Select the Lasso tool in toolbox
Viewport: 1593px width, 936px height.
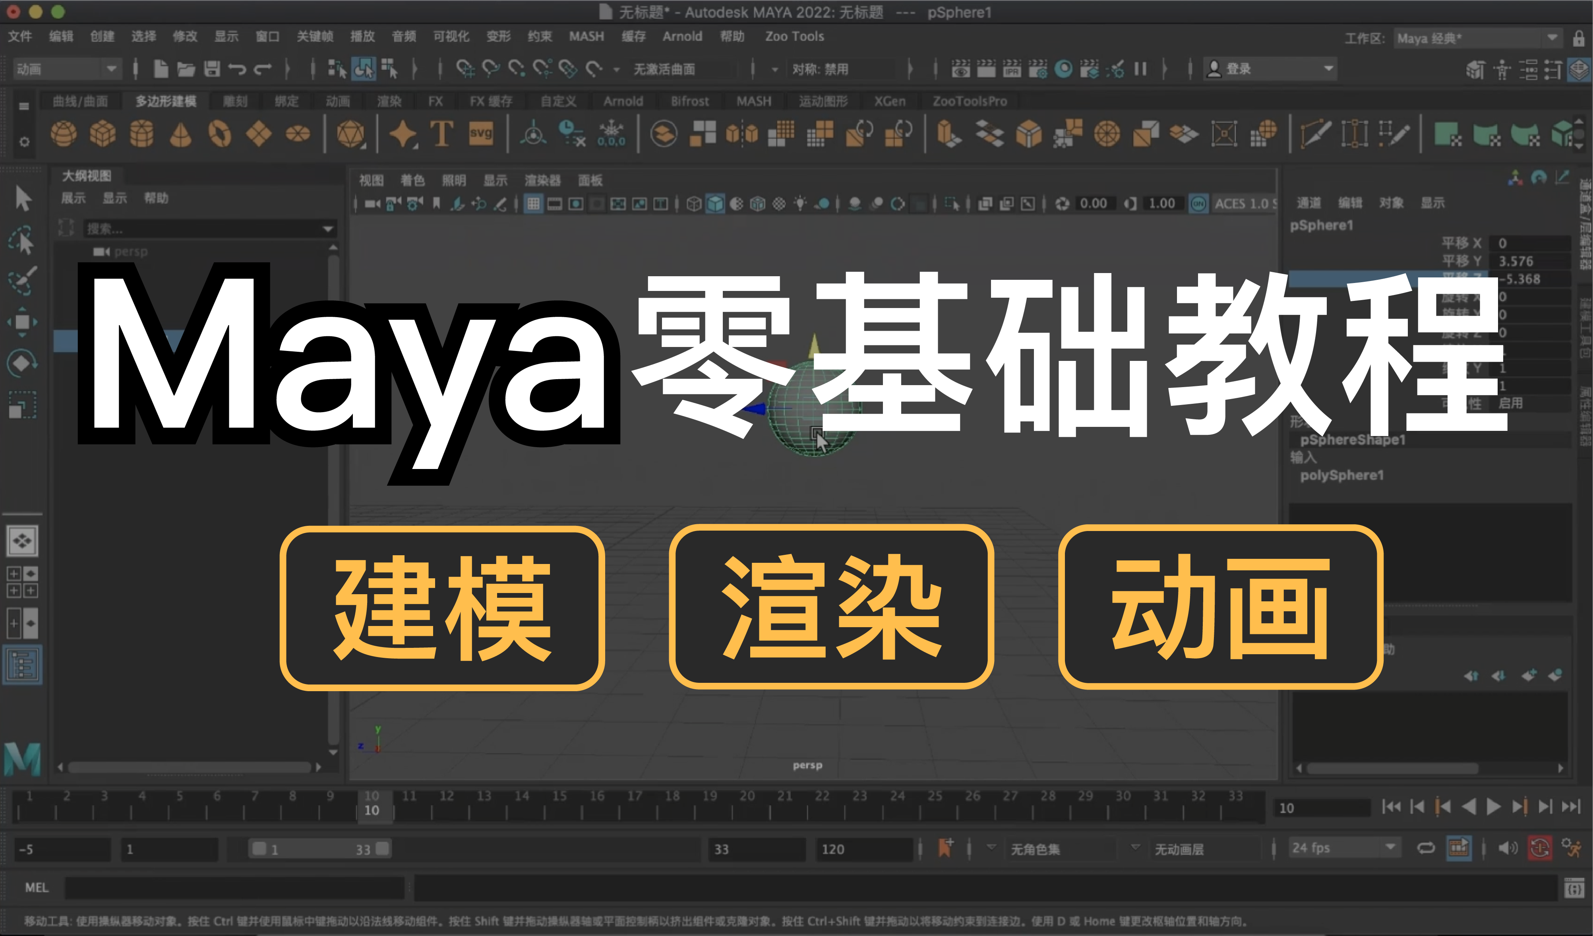(22, 240)
